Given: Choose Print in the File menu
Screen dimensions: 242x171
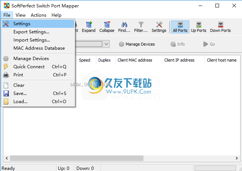Looking at the screenshot, I should coord(38,75).
